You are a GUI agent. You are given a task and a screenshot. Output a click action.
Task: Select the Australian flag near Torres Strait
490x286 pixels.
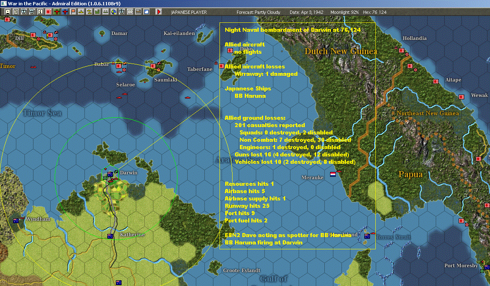click(367, 236)
